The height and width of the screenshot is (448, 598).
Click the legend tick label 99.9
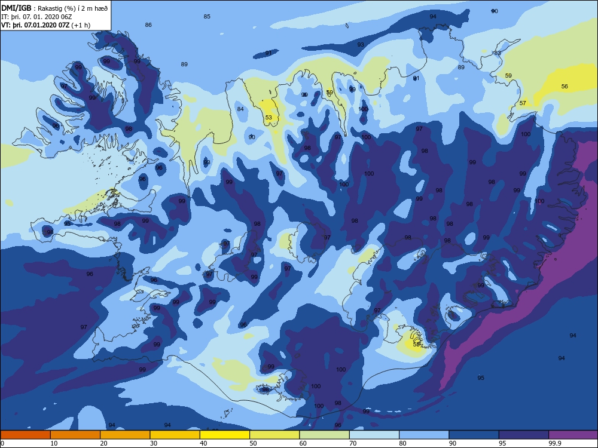(x=554, y=443)
